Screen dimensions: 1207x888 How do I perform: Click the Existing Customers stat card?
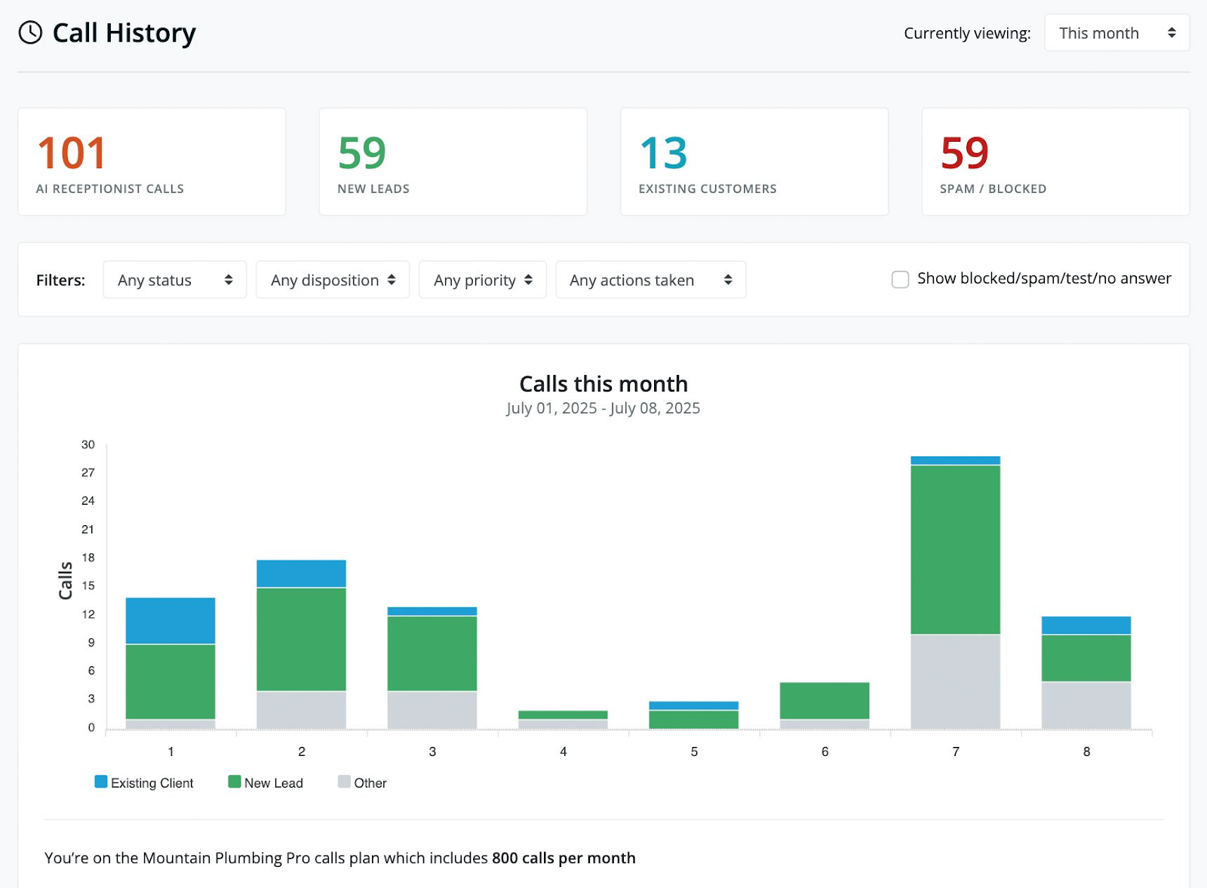pyautogui.click(x=754, y=161)
